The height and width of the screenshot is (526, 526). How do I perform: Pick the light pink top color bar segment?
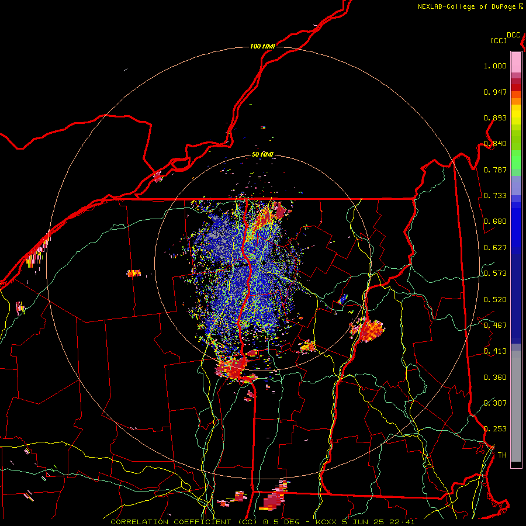tap(516, 62)
